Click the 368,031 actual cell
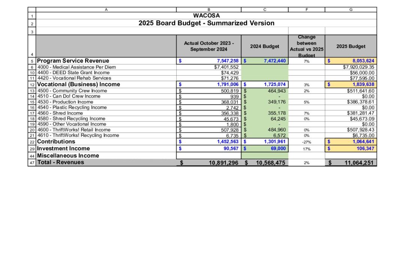 (x=209, y=102)
